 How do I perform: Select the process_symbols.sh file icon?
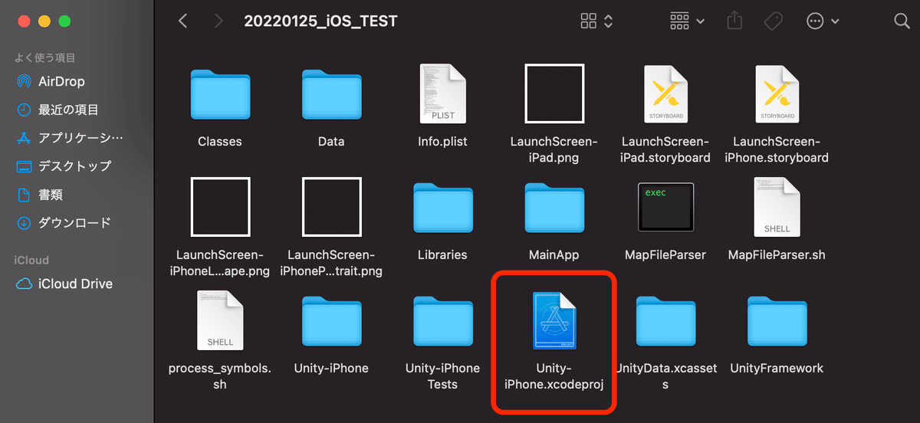pyautogui.click(x=220, y=320)
